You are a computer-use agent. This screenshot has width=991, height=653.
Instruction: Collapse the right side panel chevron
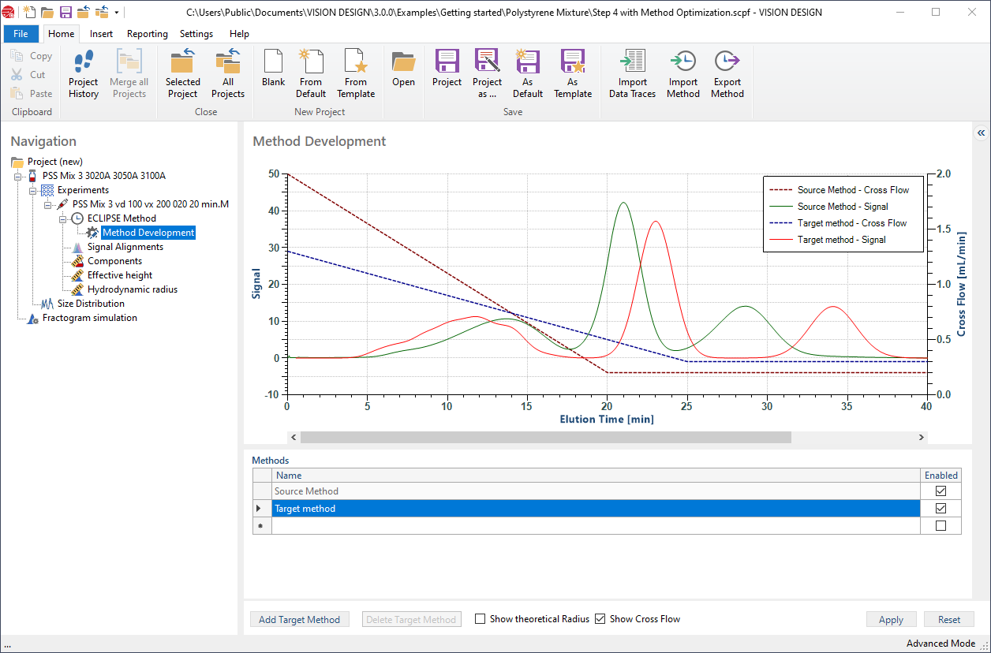click(981, 132)
